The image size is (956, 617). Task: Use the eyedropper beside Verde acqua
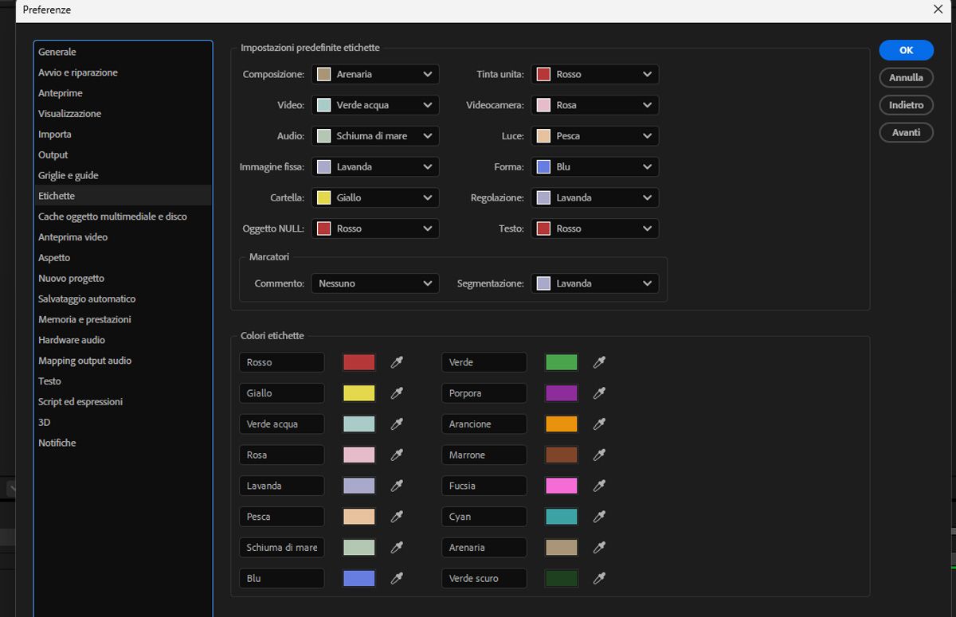[397, 424]
